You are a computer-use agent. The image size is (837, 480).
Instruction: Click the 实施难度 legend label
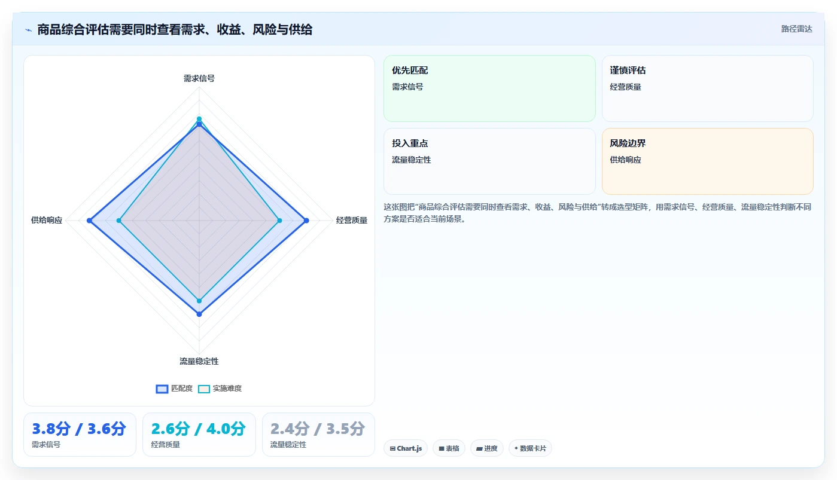(x=227, y=389)
